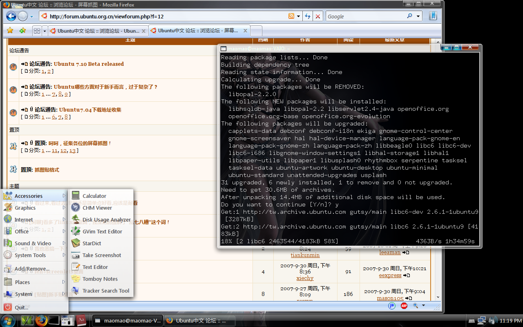Screen dimensions: 523x327
Task: Click Add/Remove... in the main menu
Action: pos(35,269)
